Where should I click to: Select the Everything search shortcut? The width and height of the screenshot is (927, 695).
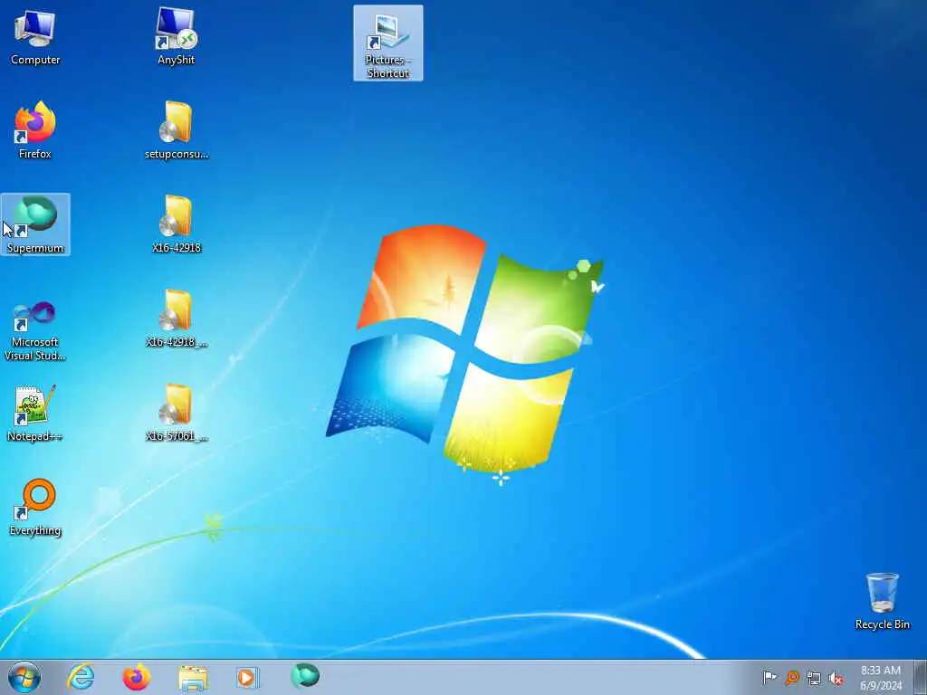pos(35,509)
